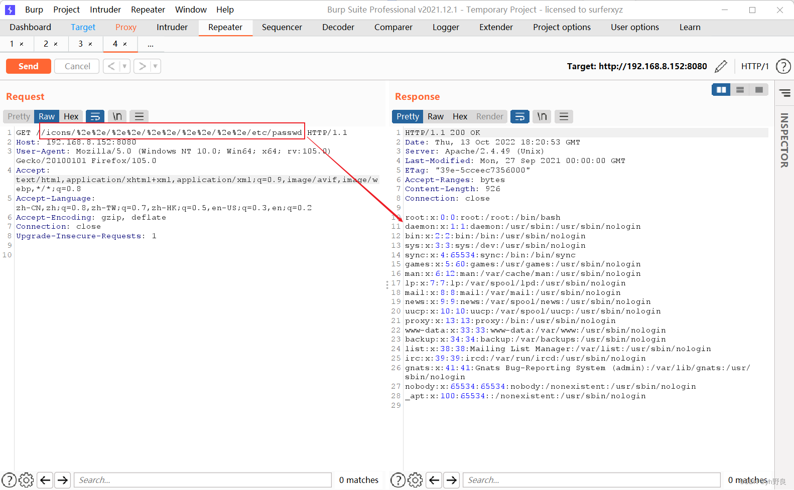Open Repeater help question mark icon
This screenshot has height=490, width=794.
pyautogui.click(x=783, y=66)
